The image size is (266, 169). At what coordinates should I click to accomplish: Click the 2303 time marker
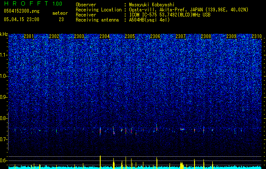coord(79,36)
